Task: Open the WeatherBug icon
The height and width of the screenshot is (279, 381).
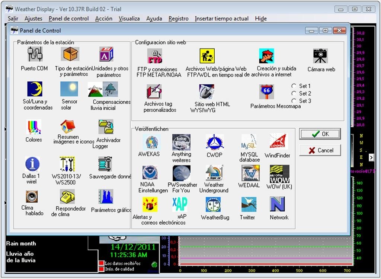Action: pyautogui.click(x=213, y=204)
